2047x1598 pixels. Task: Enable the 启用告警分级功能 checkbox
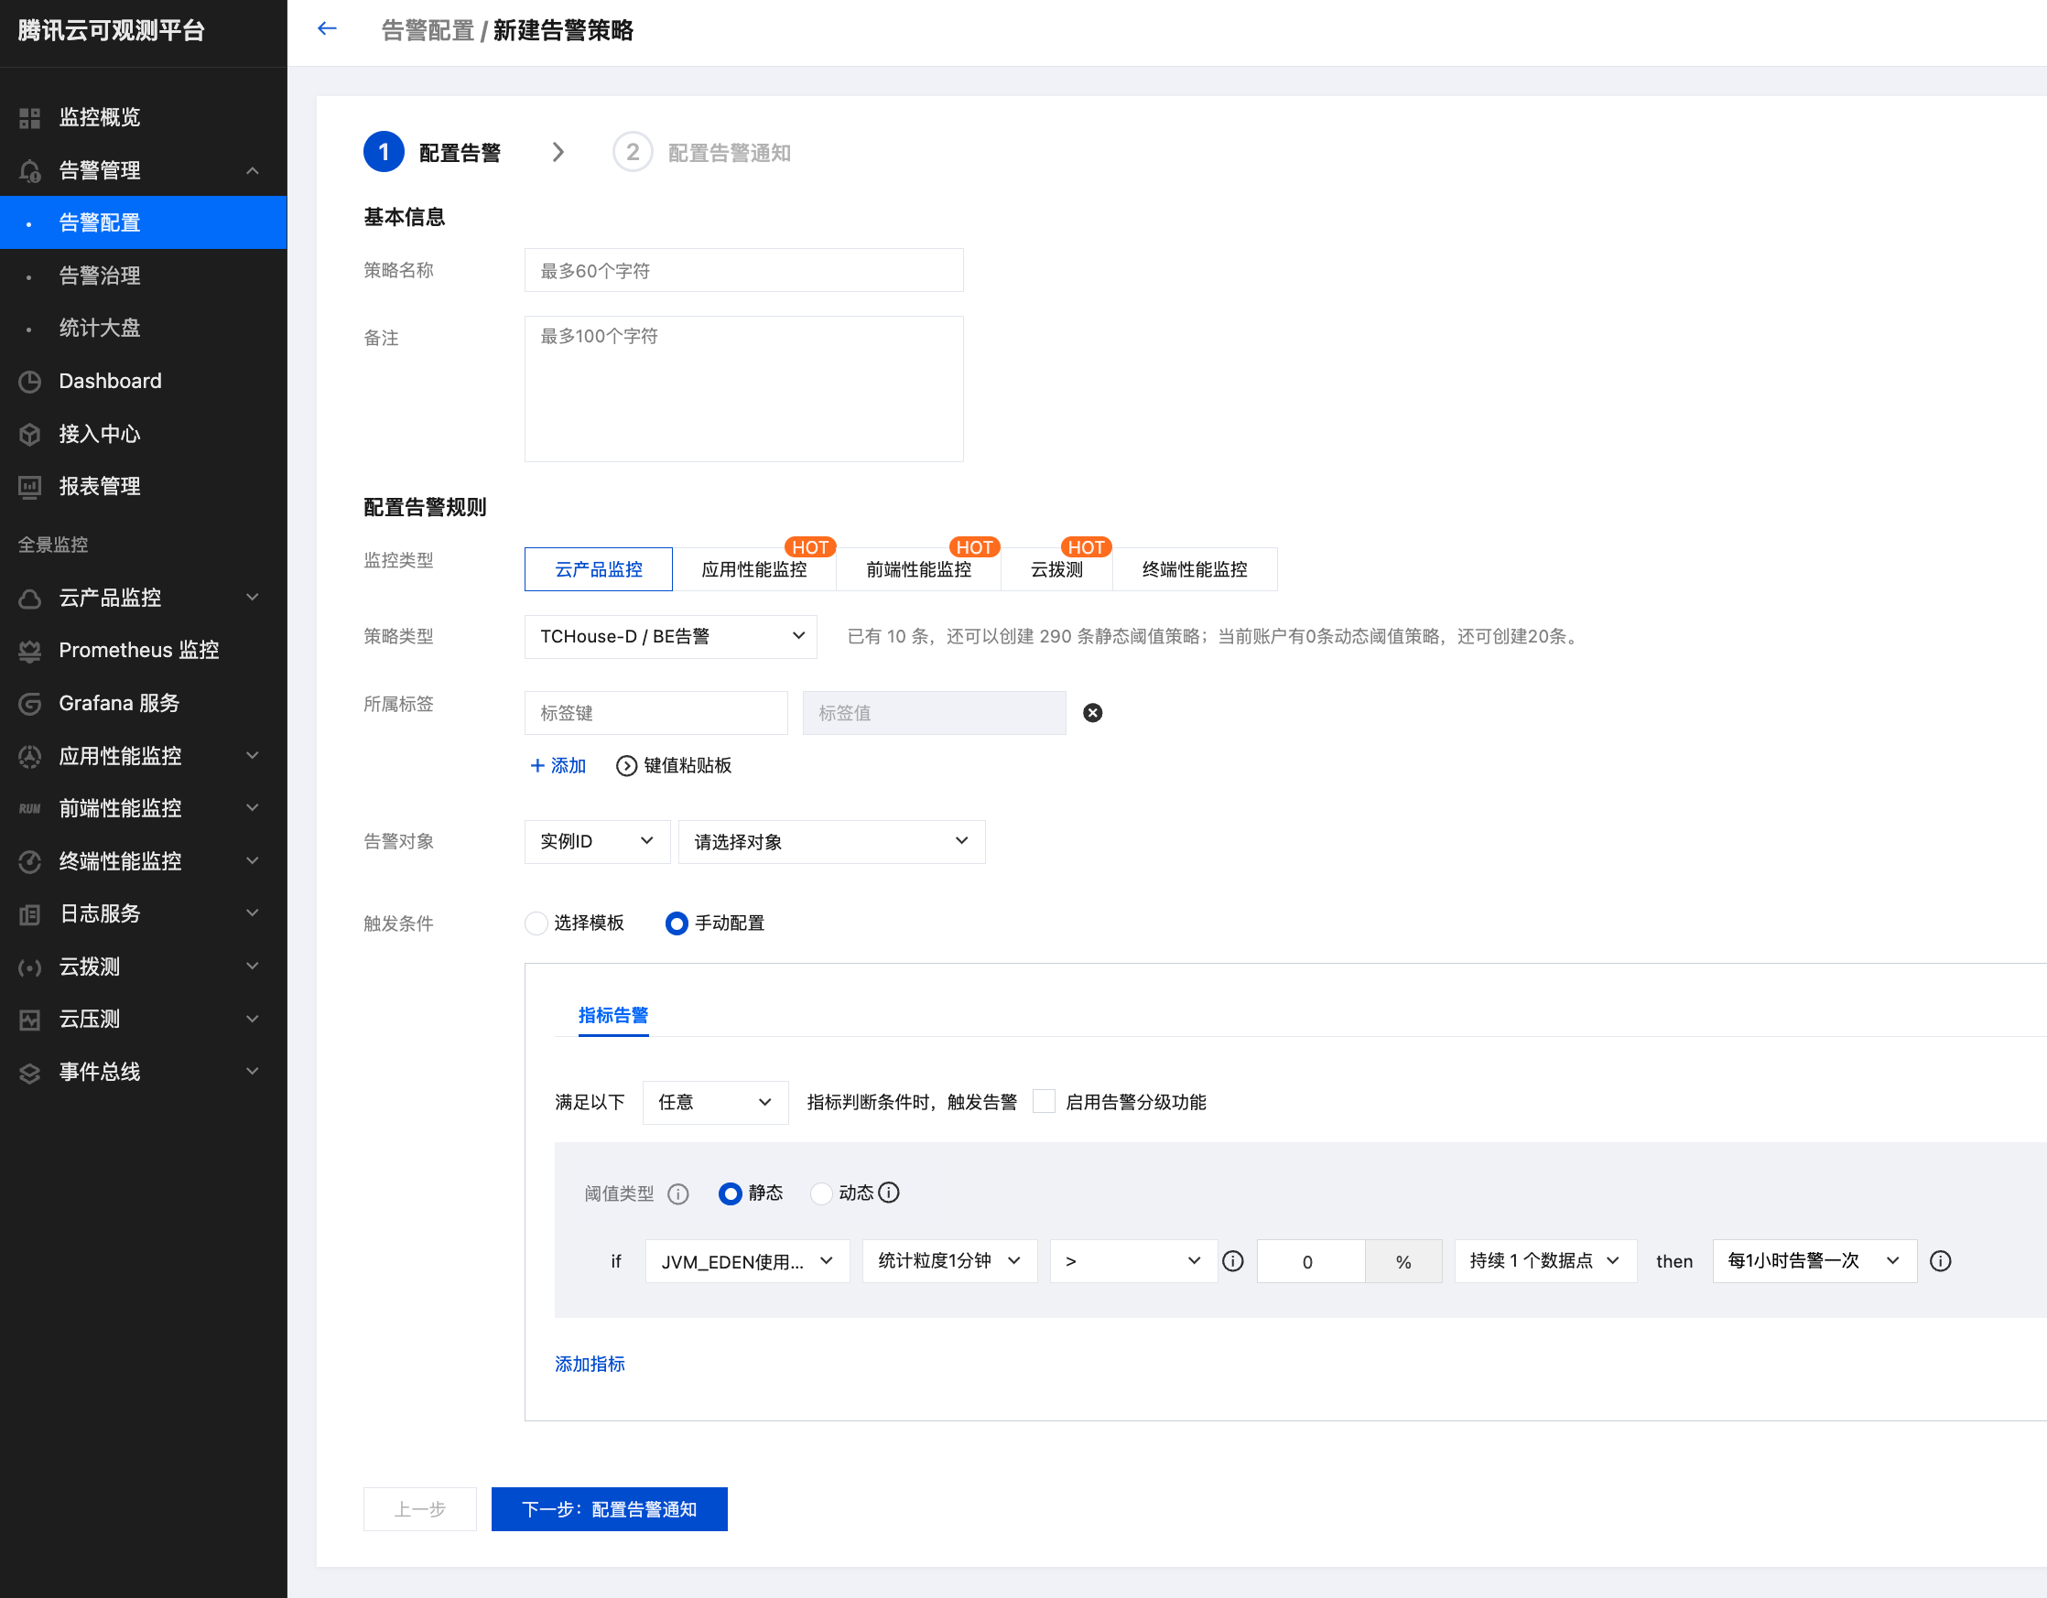(1044, 1102)
